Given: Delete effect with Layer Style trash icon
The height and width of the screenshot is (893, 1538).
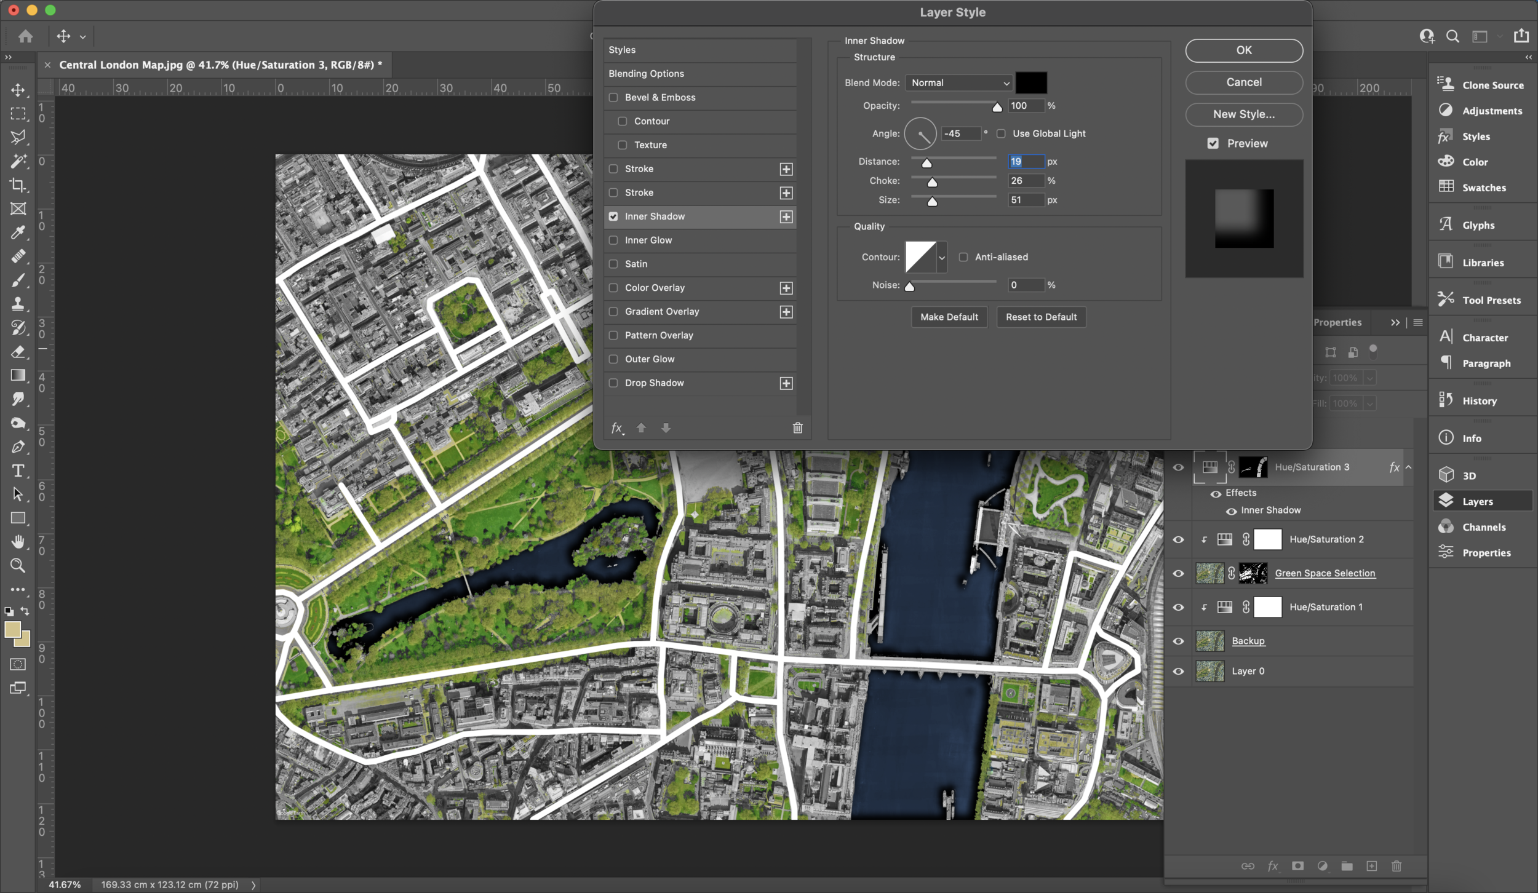Looking at the screenshot, I should 797,428.
